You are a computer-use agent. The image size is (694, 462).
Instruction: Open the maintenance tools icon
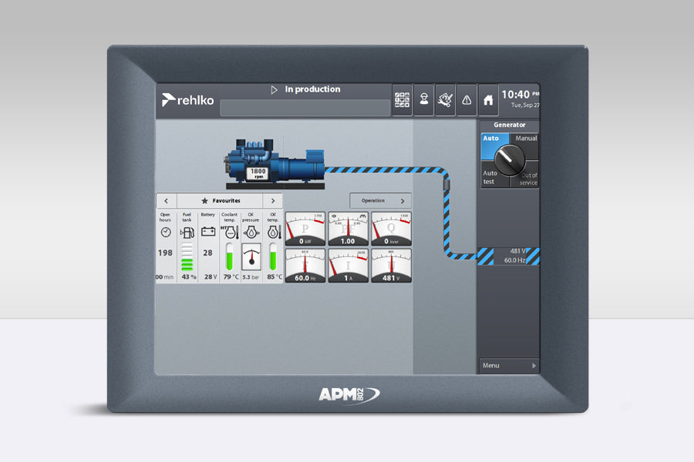(x=445, y=100)
